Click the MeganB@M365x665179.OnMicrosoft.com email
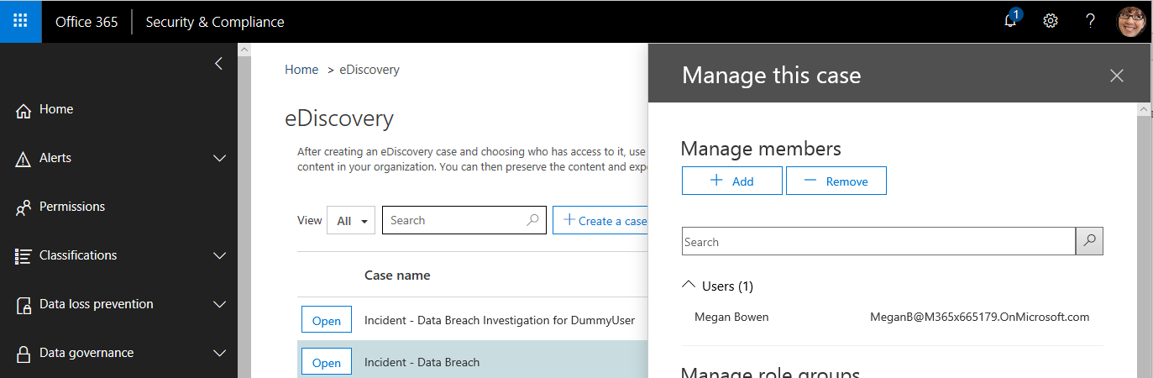Viewport: 1153px width, 378px height. tap(979, 317)
